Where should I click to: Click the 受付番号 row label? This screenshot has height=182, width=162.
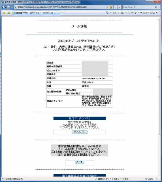click(x=51, y=75)
